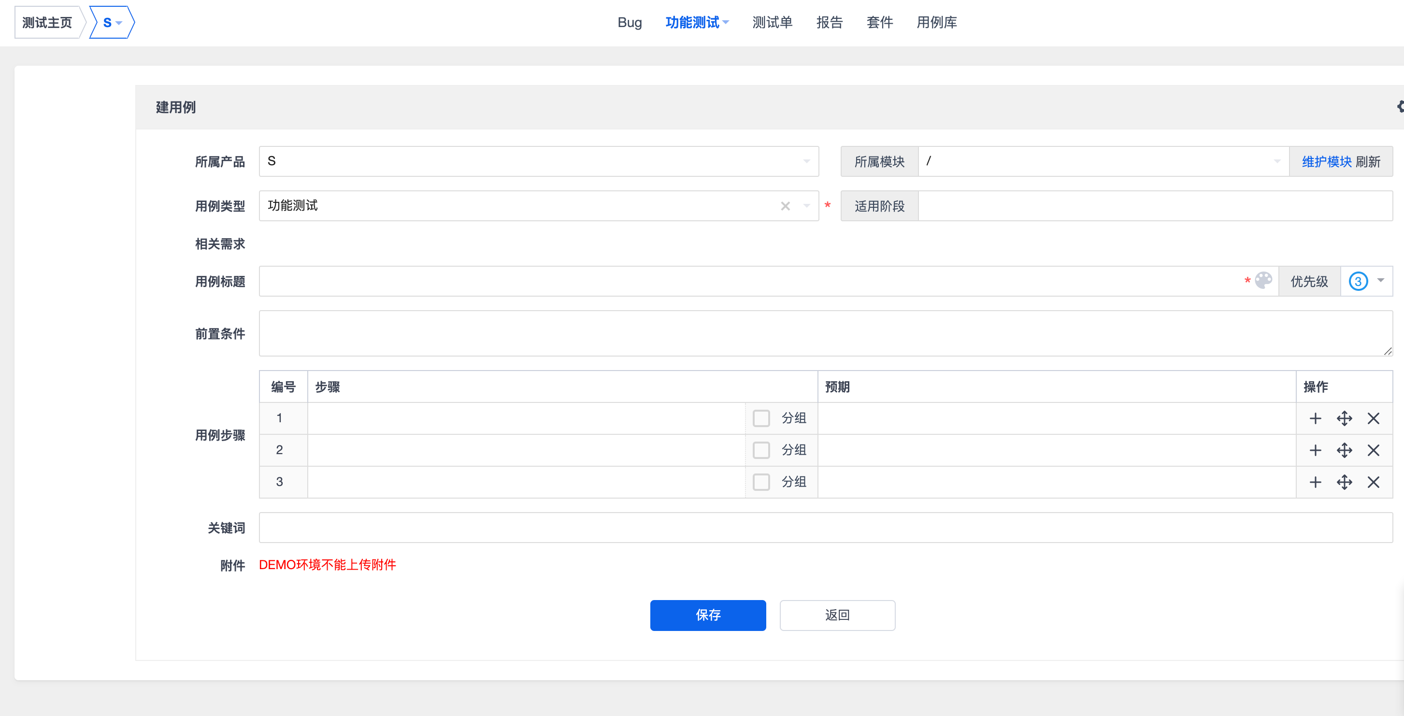Delete step 3 with the X icon
1404x716 pixels.
pyautogui.click(x=1373, y=482)
